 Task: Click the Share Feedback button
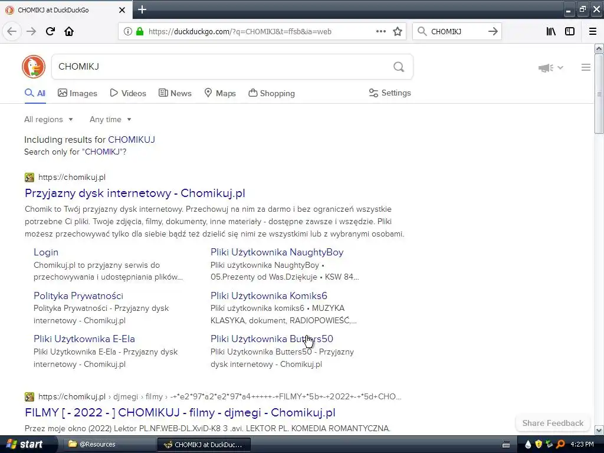tap(553, 423)
